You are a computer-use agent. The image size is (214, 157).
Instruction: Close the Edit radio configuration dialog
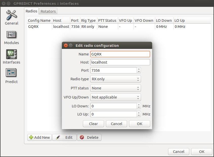tap(66, 45)
